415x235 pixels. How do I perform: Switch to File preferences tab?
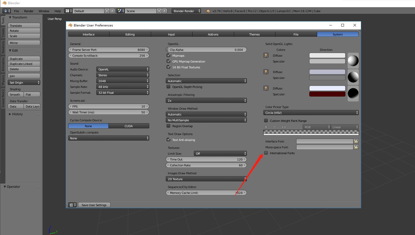(x=296, y=34)
